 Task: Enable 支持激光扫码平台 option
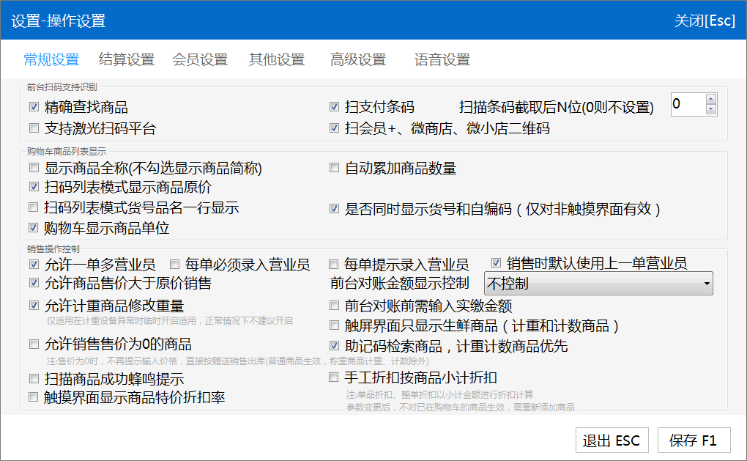click(34, 128)
